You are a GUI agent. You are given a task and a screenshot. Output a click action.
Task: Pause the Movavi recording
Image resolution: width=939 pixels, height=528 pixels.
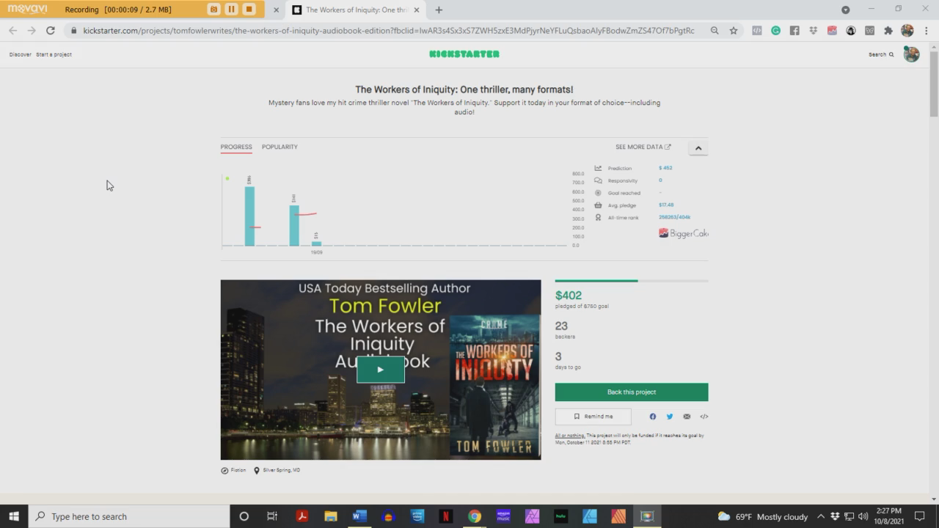[x=231, y=10]
